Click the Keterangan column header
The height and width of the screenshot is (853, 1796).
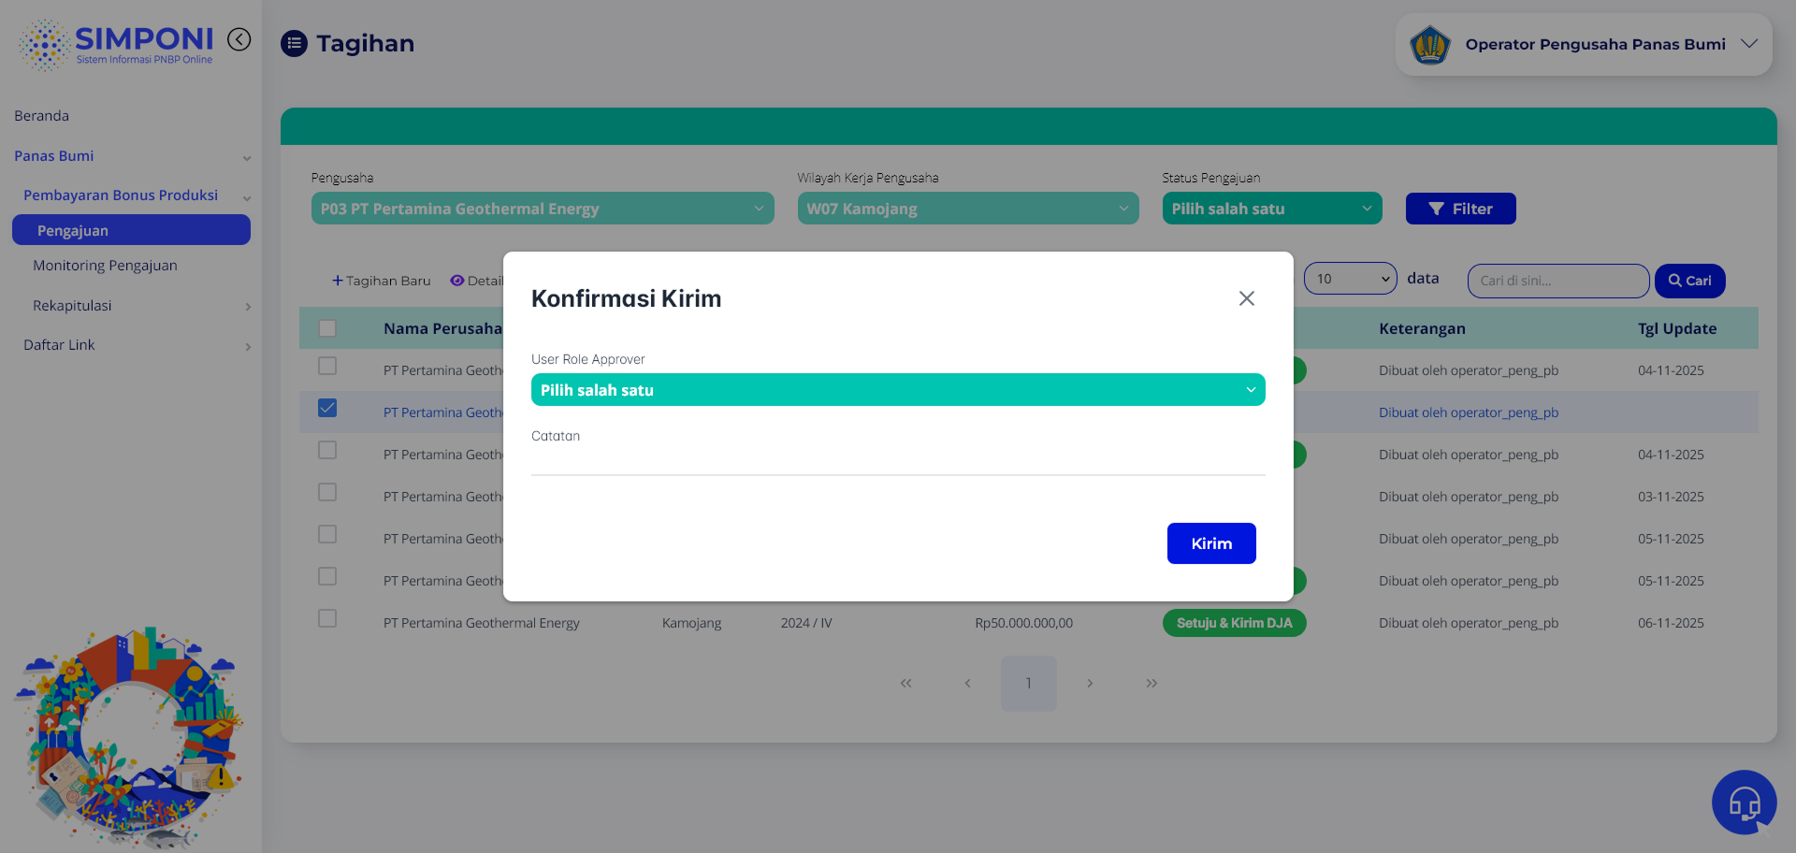point(1422,328)
